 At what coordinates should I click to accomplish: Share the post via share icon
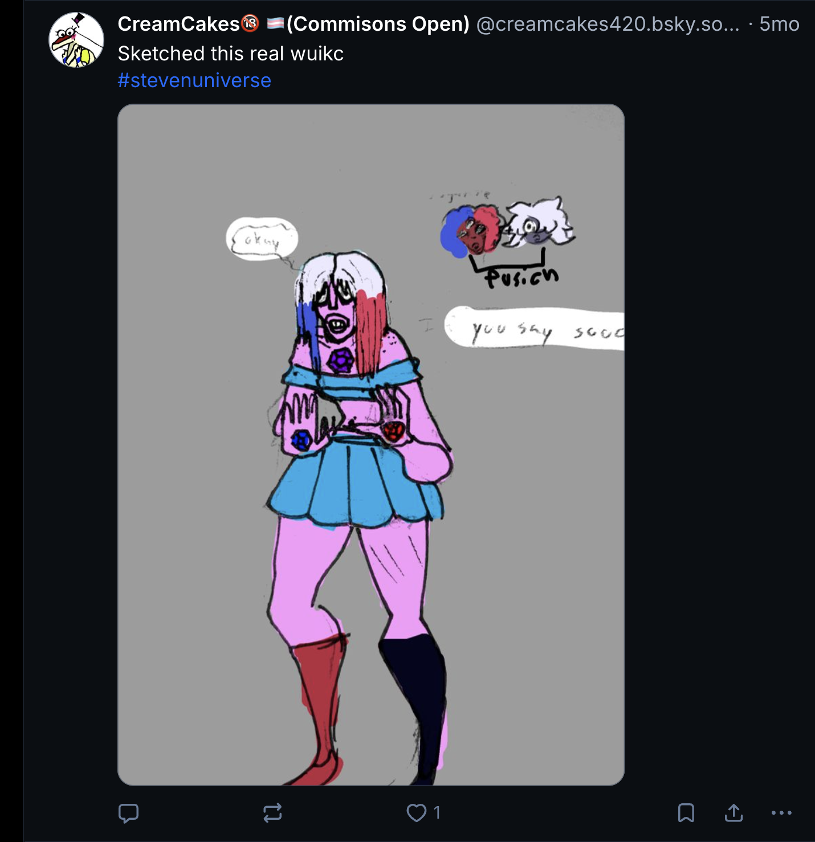(733, 813)
